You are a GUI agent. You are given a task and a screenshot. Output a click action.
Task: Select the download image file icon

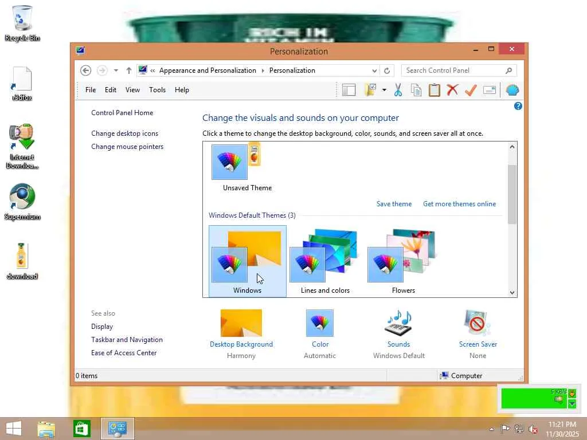22,261
